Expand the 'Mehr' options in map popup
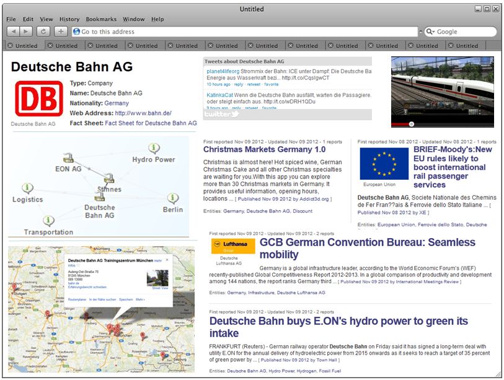Viewport: 504px width, 380px height. (140, 299)
